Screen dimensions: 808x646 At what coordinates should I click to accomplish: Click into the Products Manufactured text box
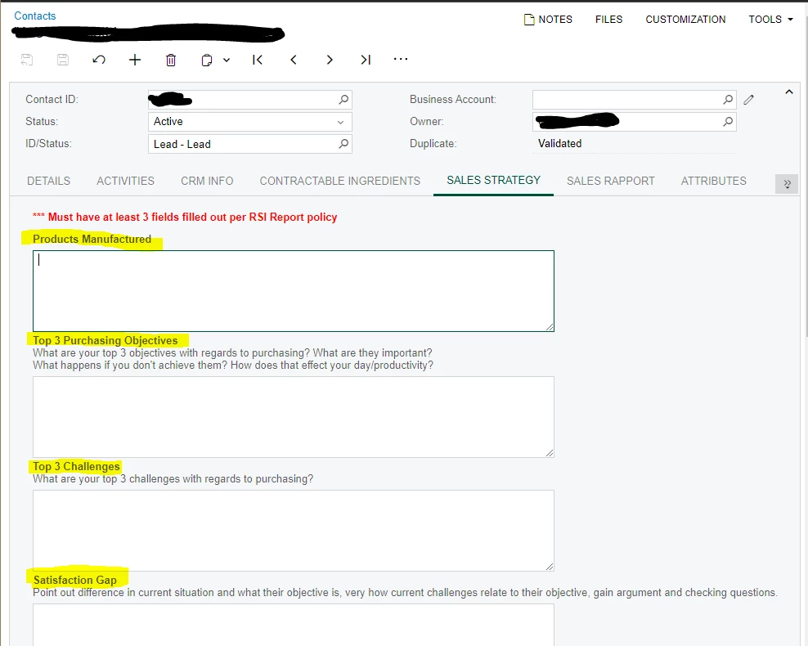[294, 291]
